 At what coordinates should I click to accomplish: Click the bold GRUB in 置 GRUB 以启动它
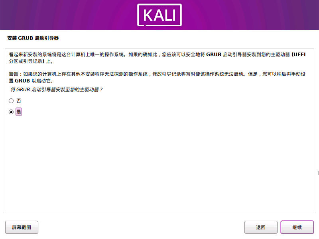22,81
